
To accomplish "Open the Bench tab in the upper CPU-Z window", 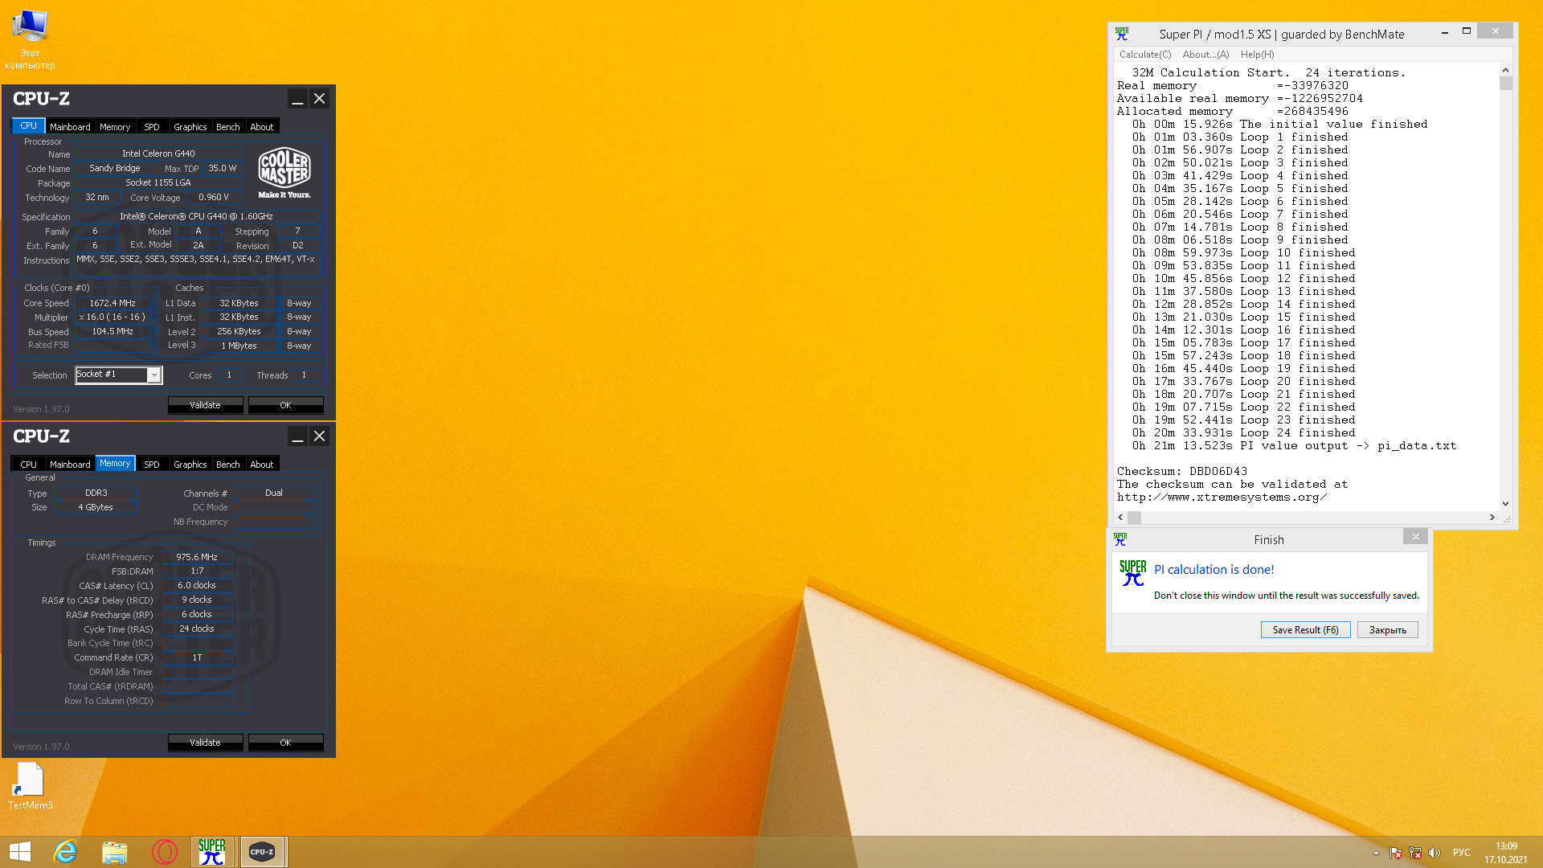I will 228,127.
